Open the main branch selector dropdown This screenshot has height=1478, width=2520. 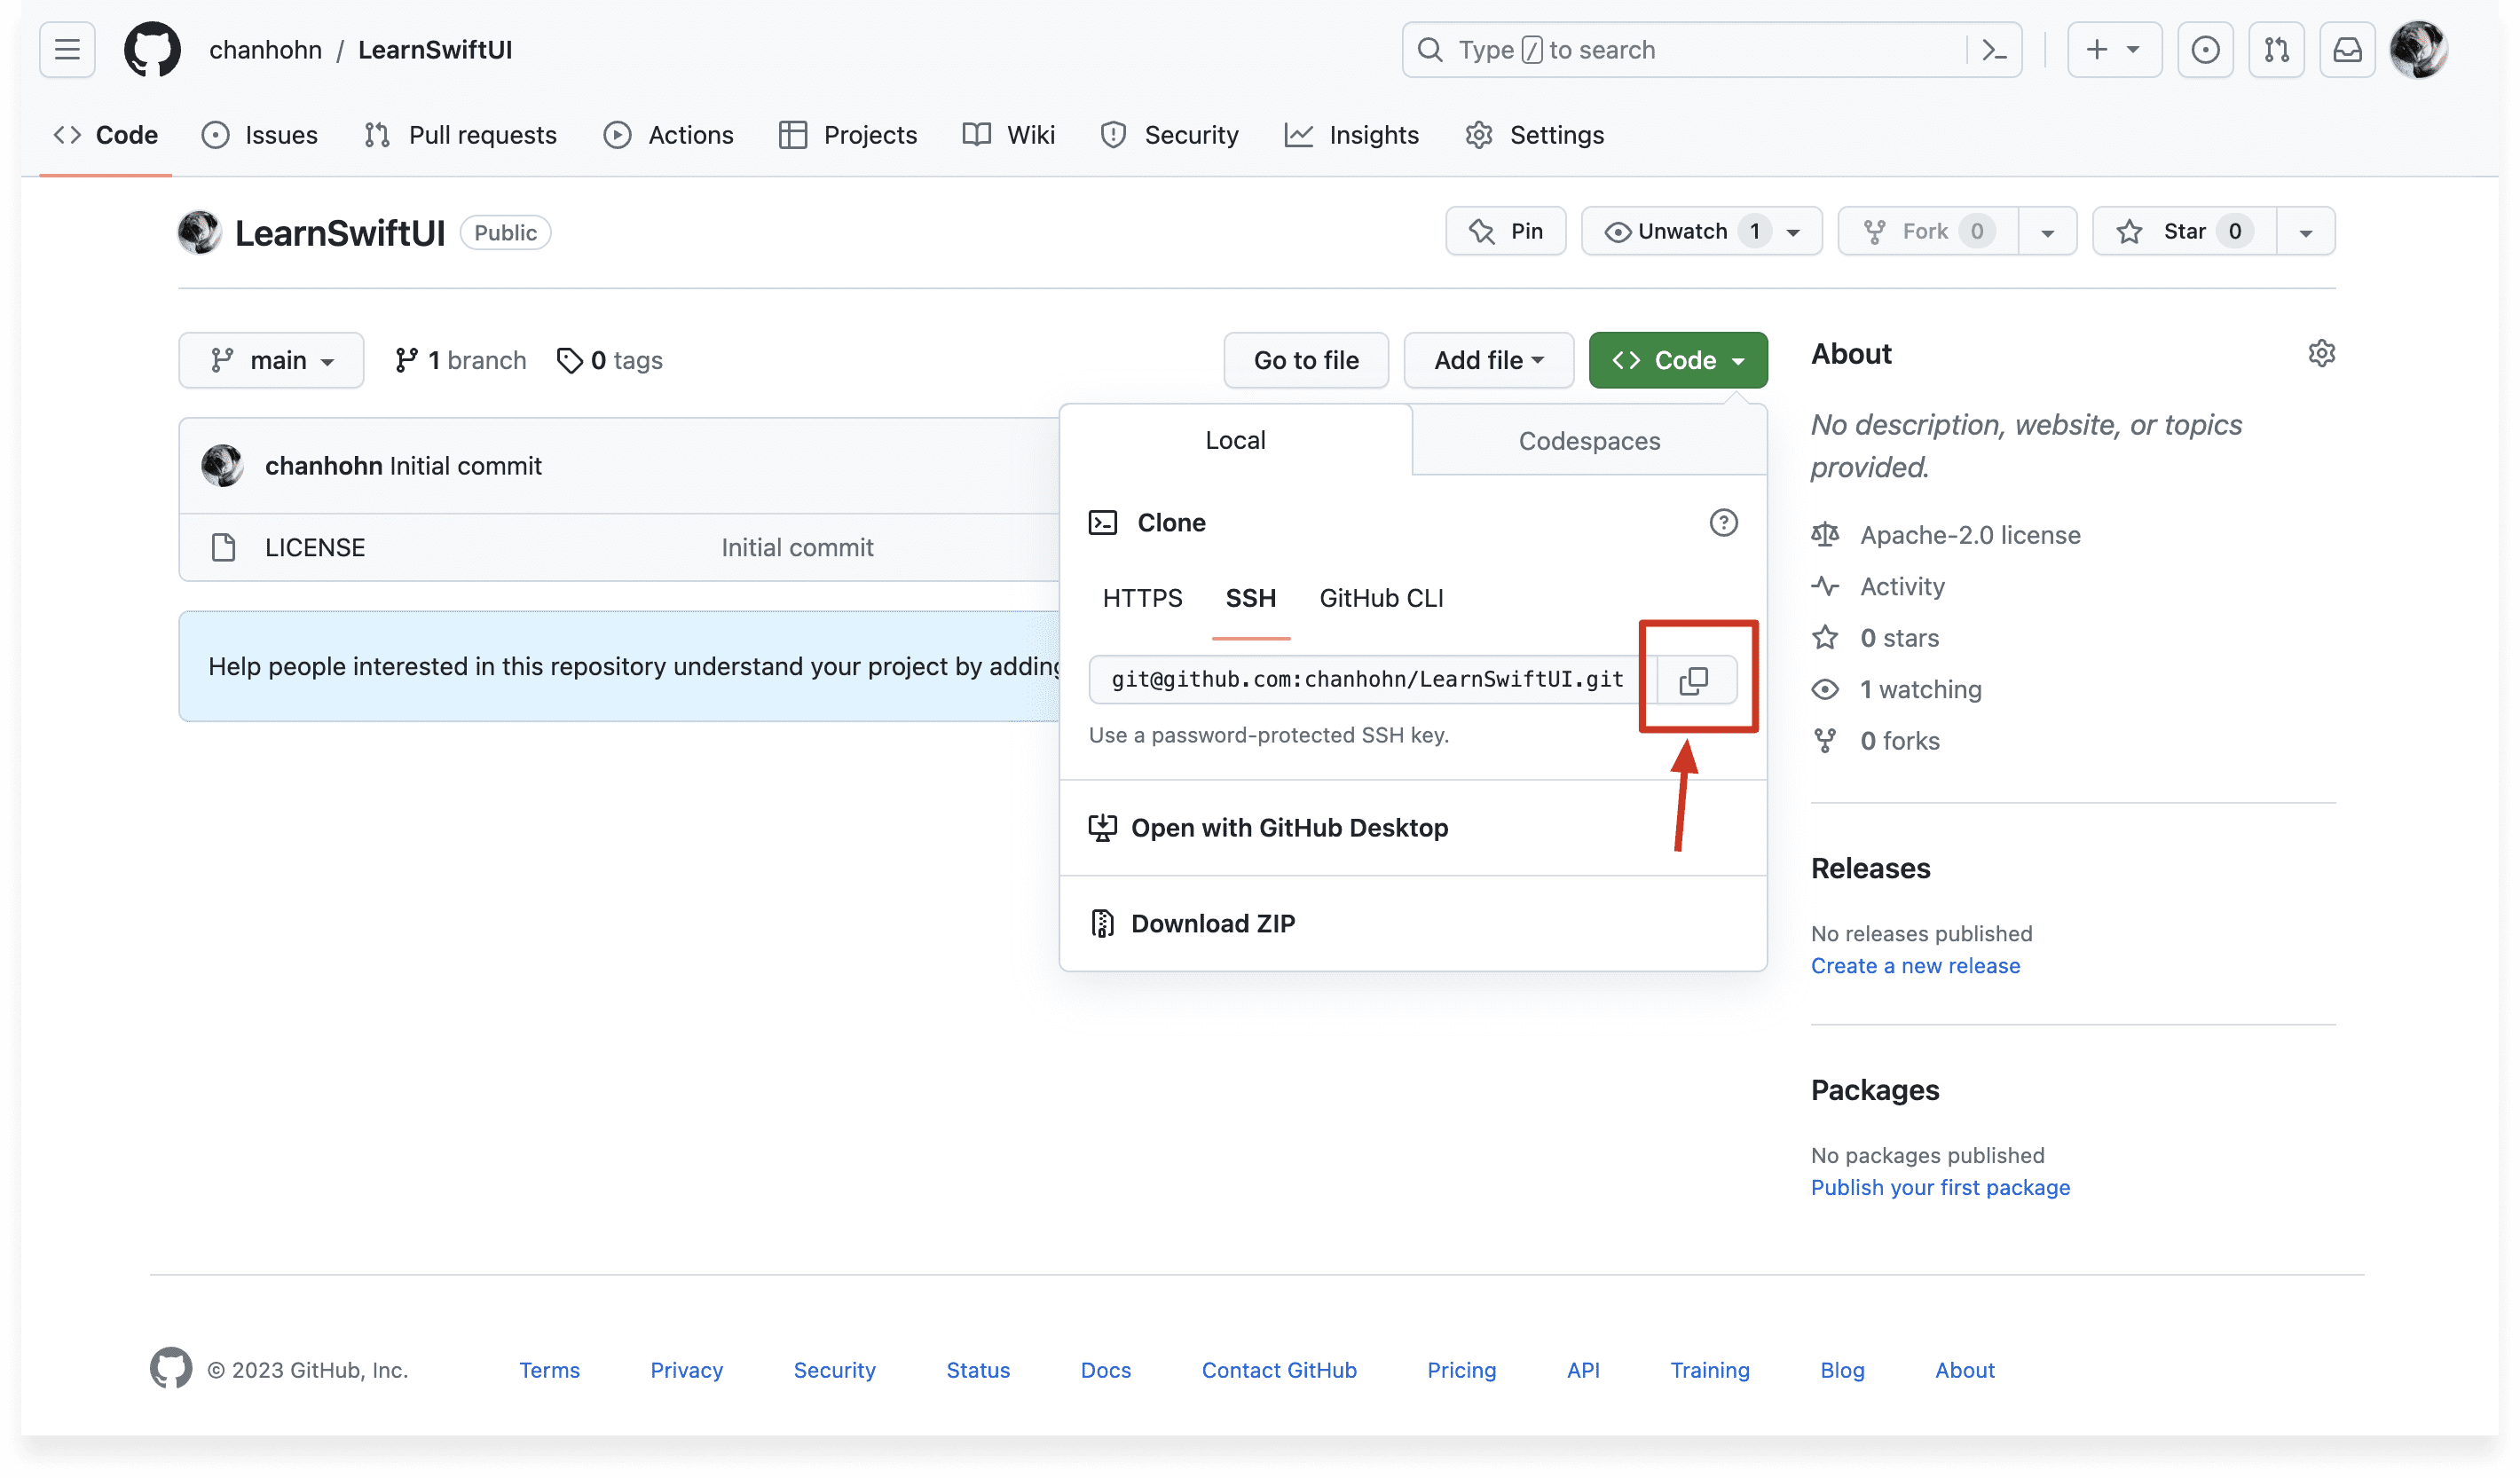271,360
